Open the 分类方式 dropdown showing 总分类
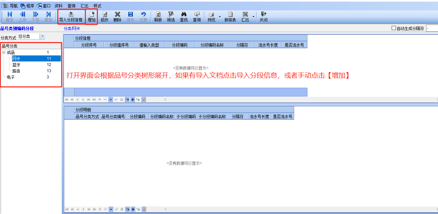 (42, 37)
